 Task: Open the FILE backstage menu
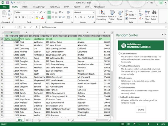(5, 6)
